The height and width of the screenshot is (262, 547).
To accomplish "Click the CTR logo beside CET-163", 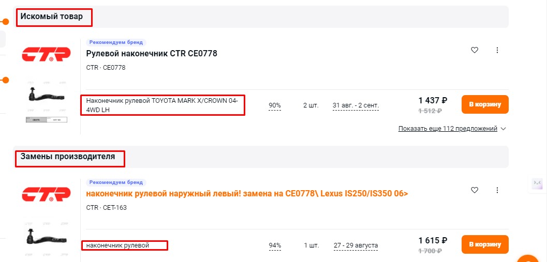I will [x=47, y=194].
